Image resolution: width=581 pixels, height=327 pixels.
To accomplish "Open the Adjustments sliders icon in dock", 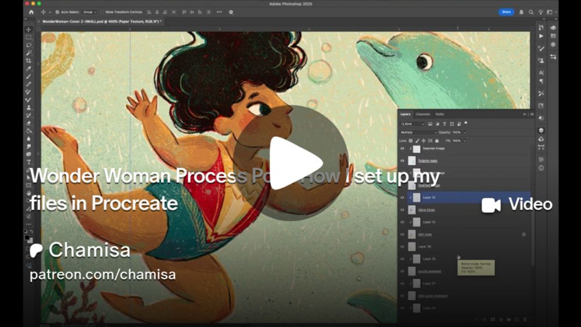I will coord(541,159).
